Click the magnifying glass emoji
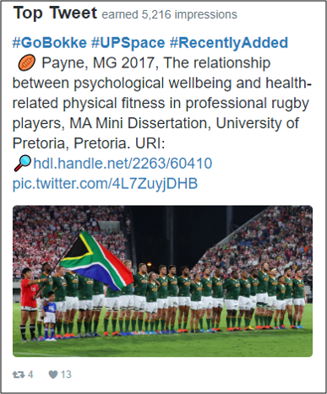This screenshot has width=327, height=394. click(x=22, y=163)
